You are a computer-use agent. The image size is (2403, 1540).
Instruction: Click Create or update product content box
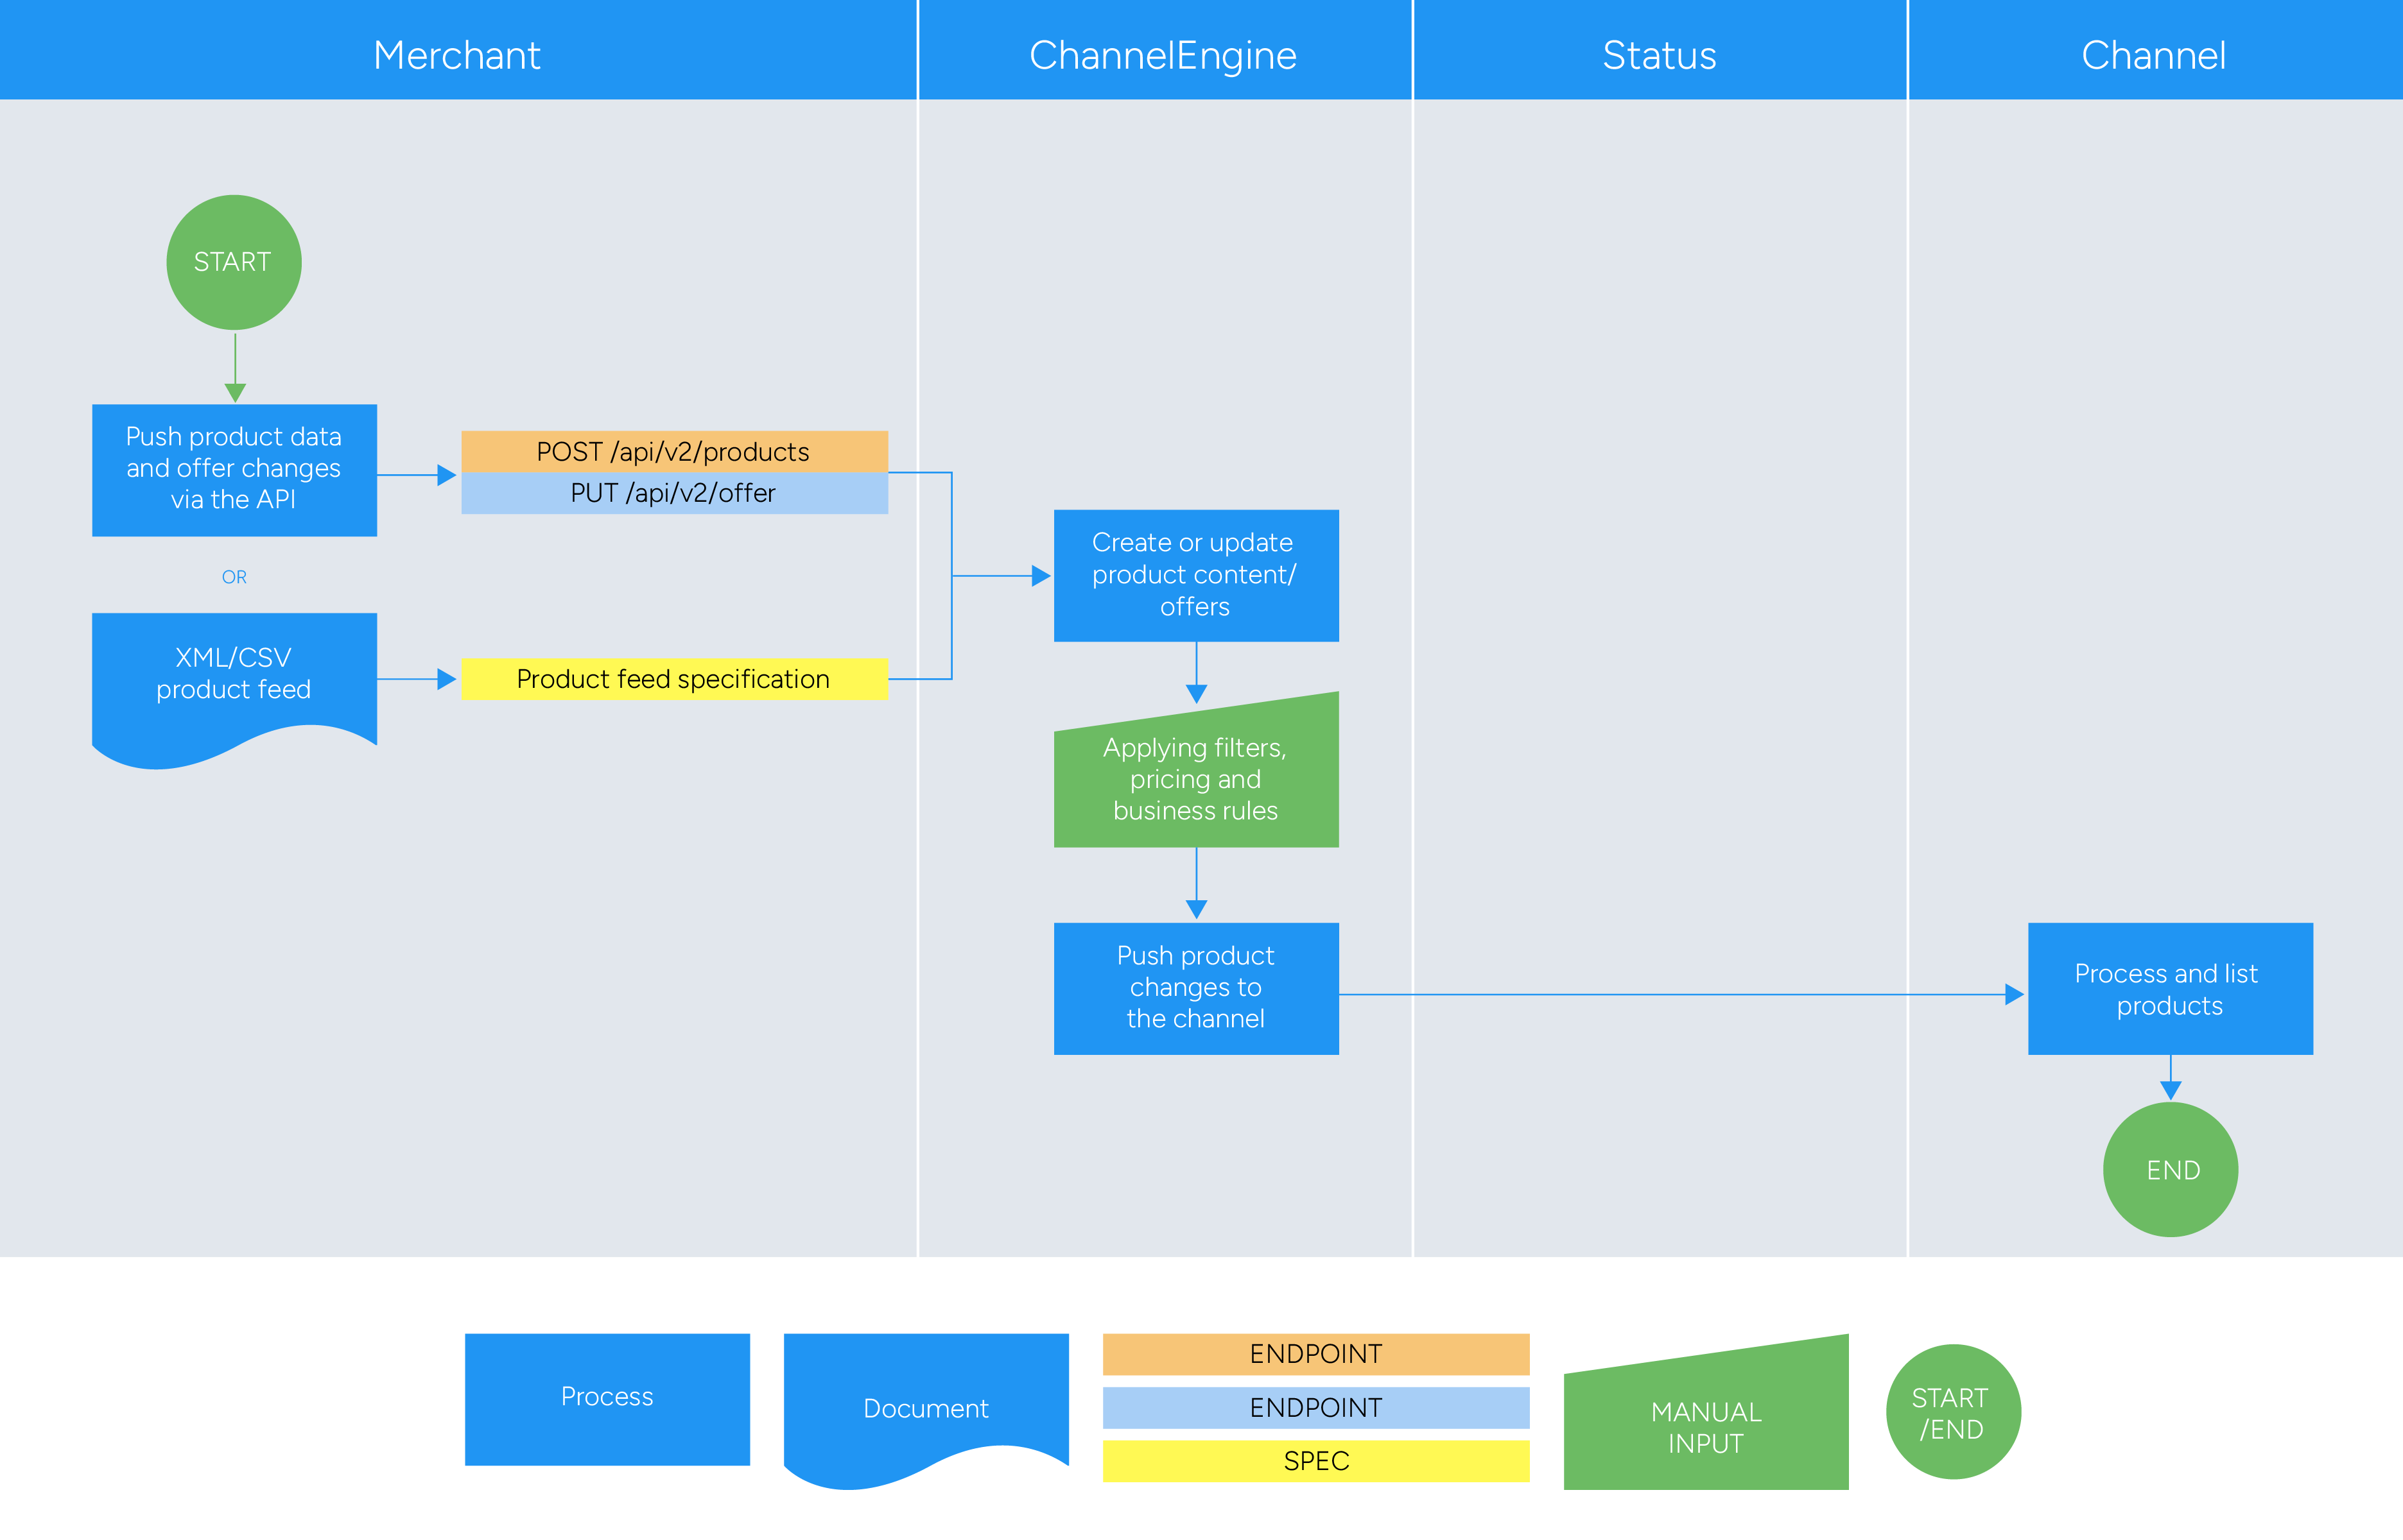pyautogui.click(x=1195, y=575)
